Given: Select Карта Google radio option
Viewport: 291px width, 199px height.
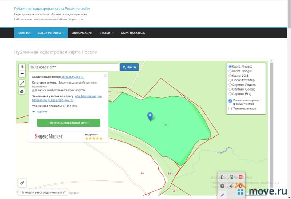Looking at the screenshot, I should (x=230, y=71).
